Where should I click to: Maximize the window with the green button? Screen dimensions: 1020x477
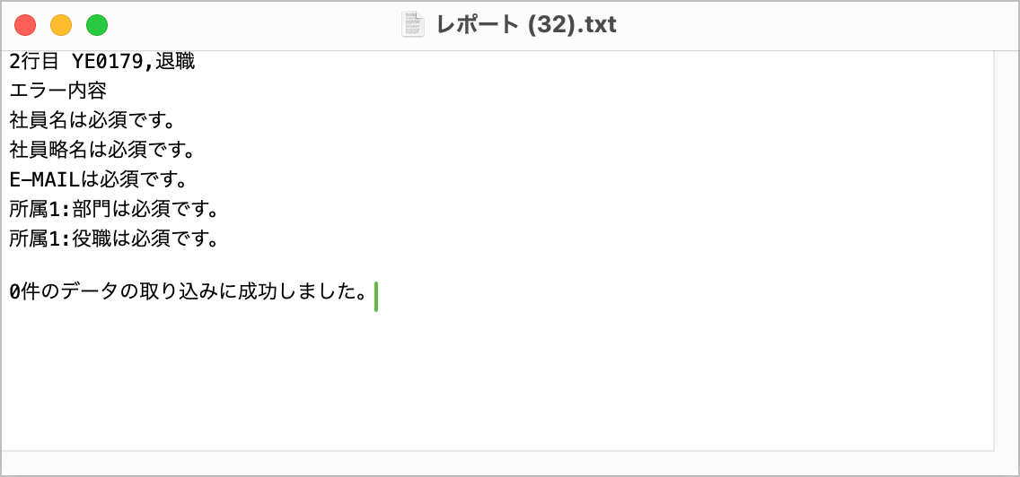pos(97,25)
